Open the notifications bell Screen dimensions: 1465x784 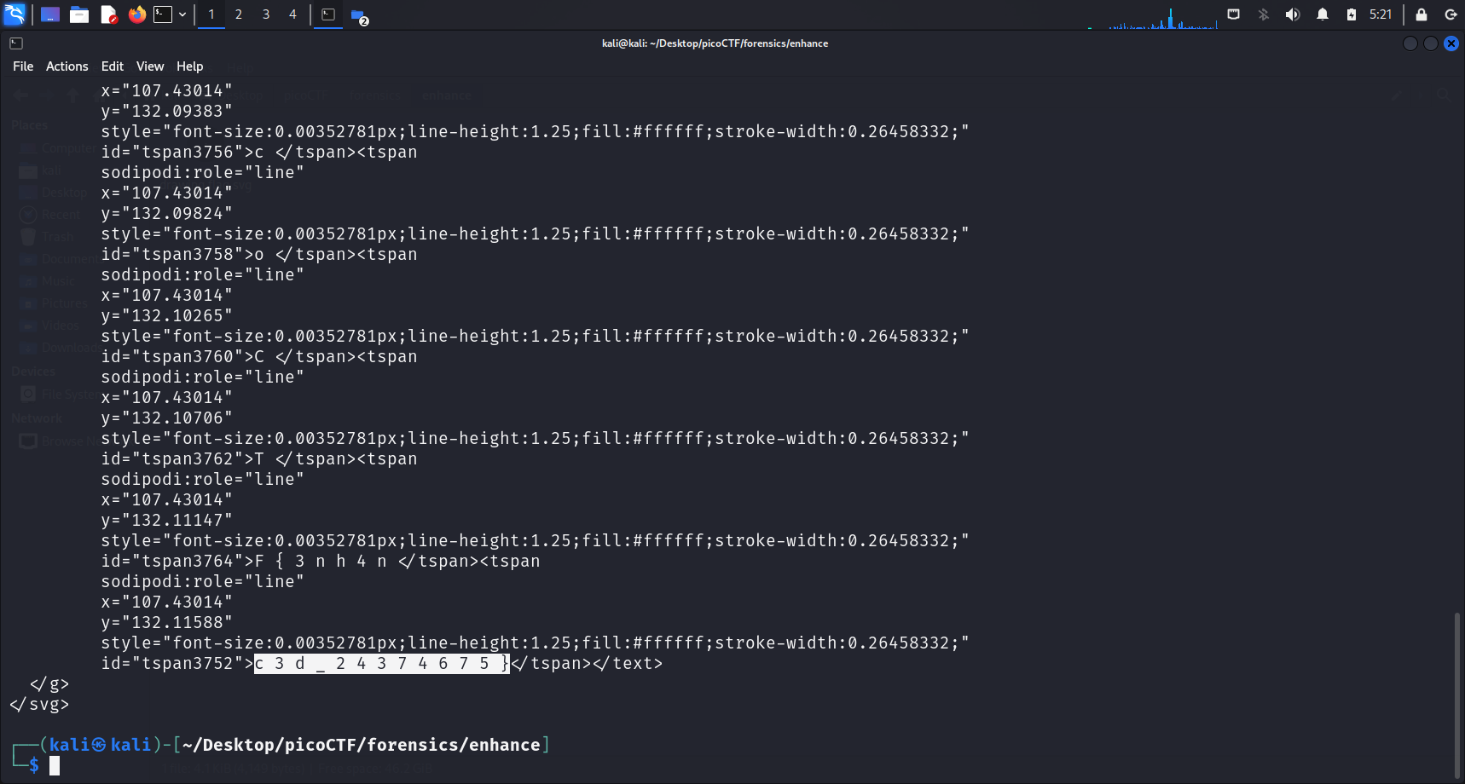pyautogui.click(x=1323, y=14)
